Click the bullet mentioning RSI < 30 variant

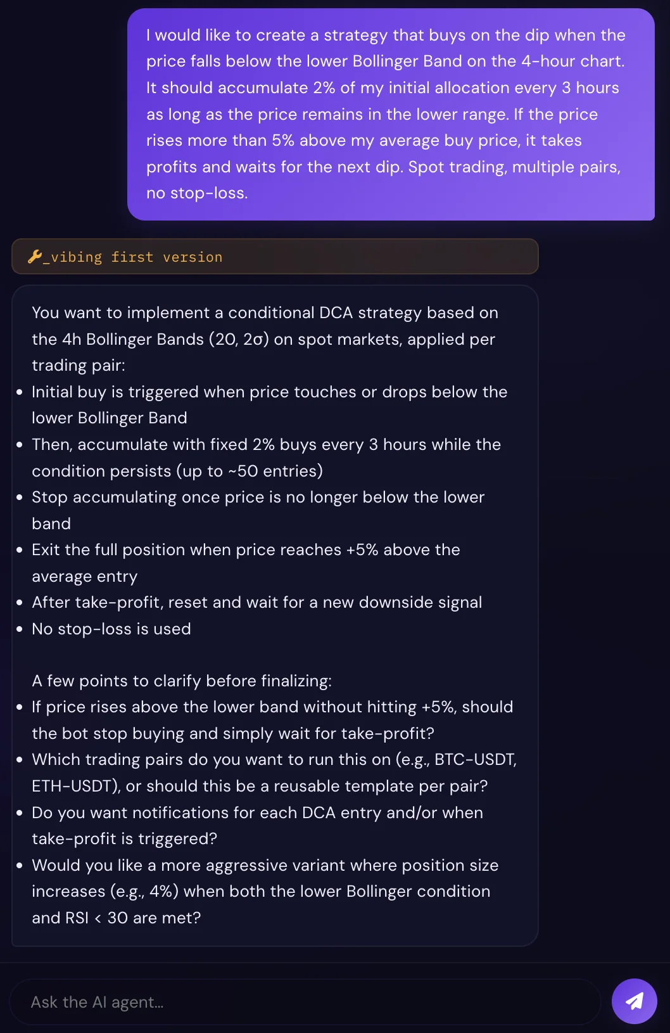(266, 891)
